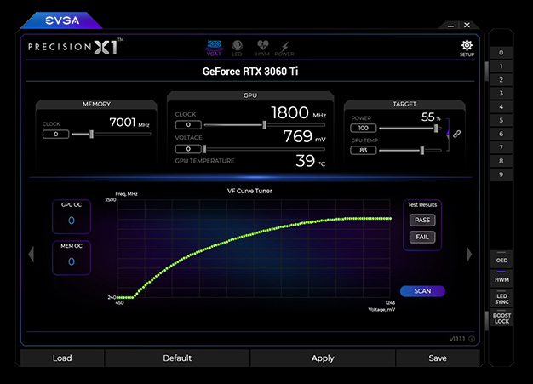Minimize the Precision X1 window
The height and width of the screenshot is (384, 533).
tap(450, 26)
